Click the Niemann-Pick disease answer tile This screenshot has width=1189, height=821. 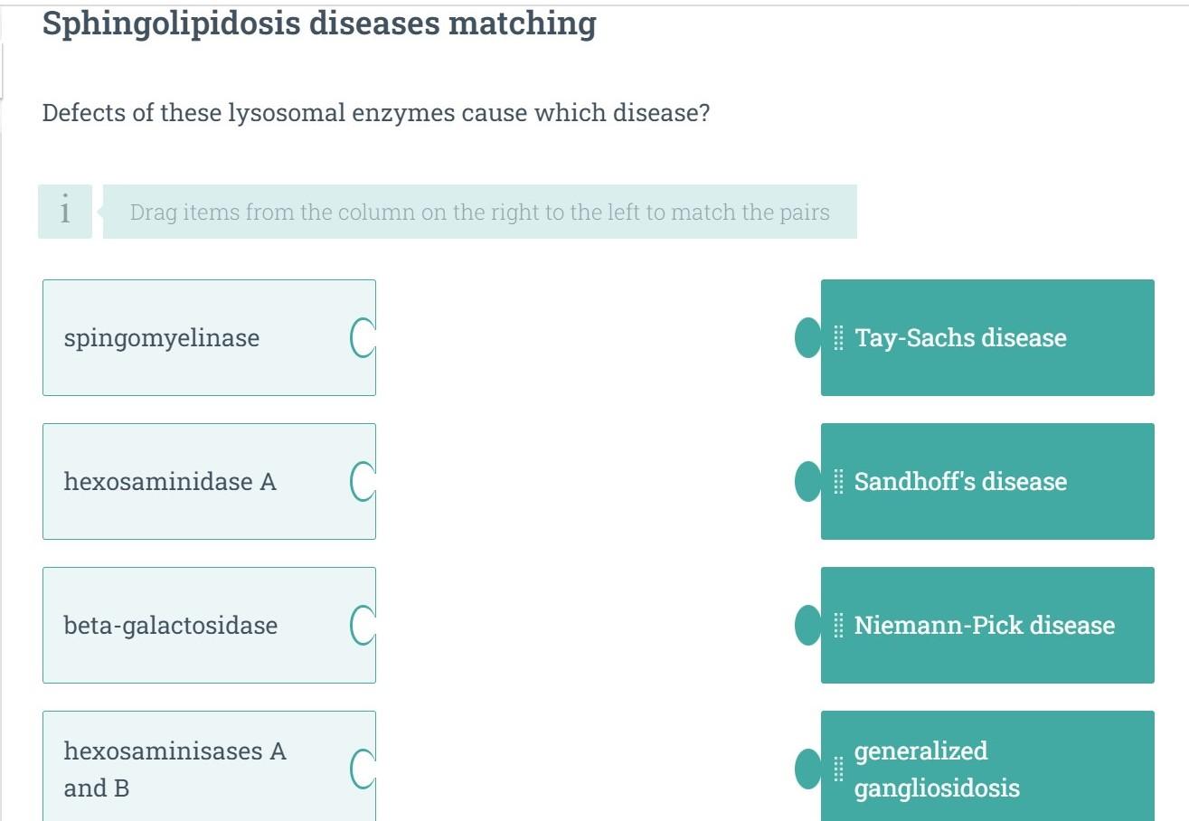(x=986, y=625)
